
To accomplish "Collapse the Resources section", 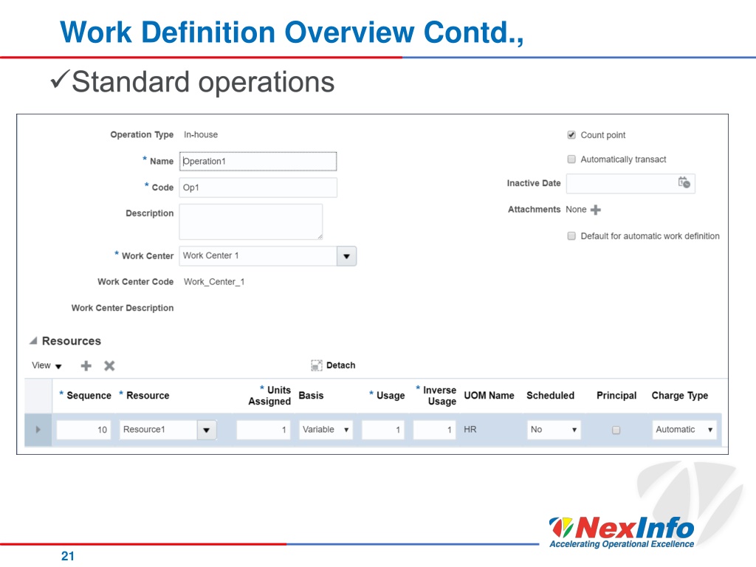I will pos(33,341).
